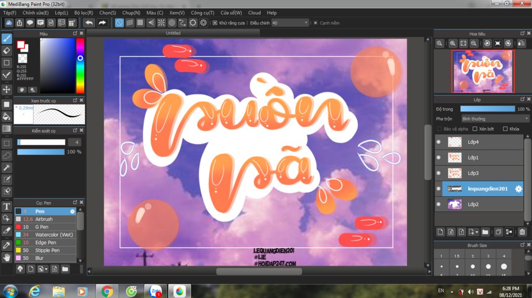Zoom out in the Navigator panel

(474, 44)
